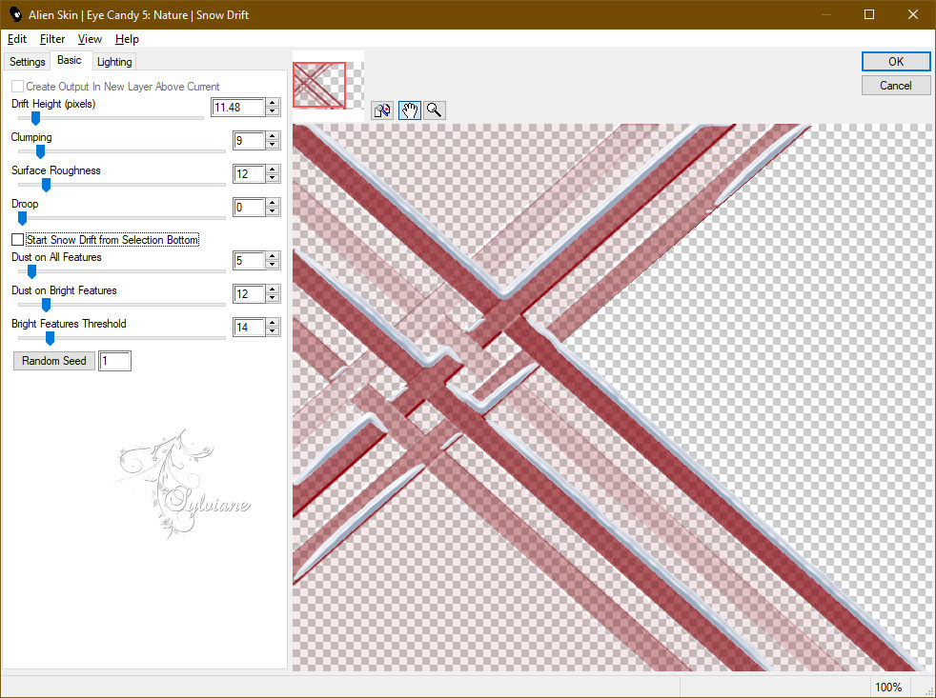Click the Cancel button
936x698 pixels.
coord(895,86)
